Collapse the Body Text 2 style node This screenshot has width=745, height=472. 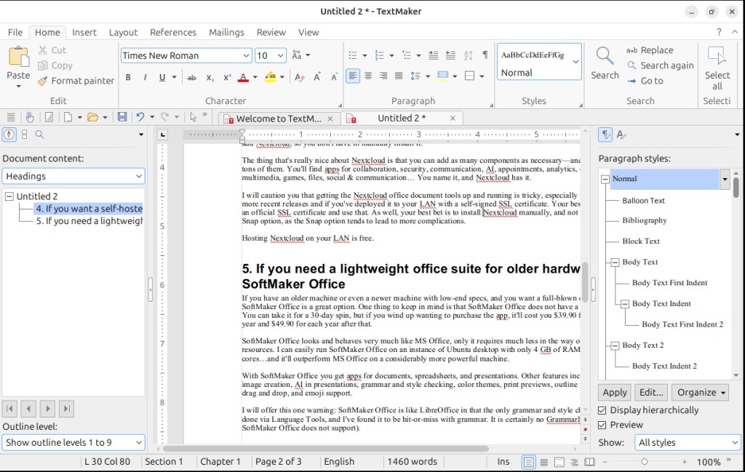(x=615, y=345)
